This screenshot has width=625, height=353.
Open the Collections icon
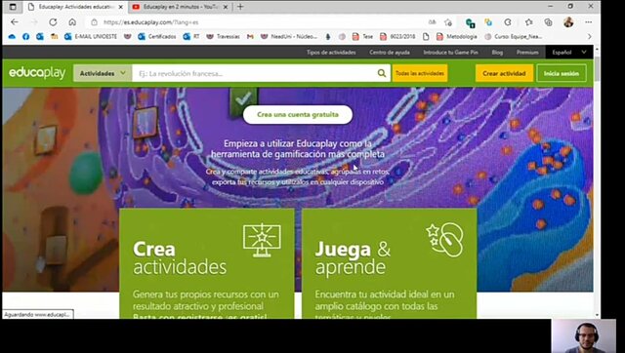549,22
